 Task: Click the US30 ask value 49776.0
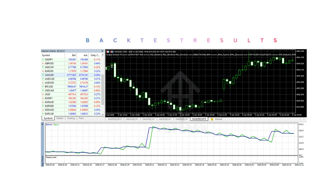(x=84, y=95)
